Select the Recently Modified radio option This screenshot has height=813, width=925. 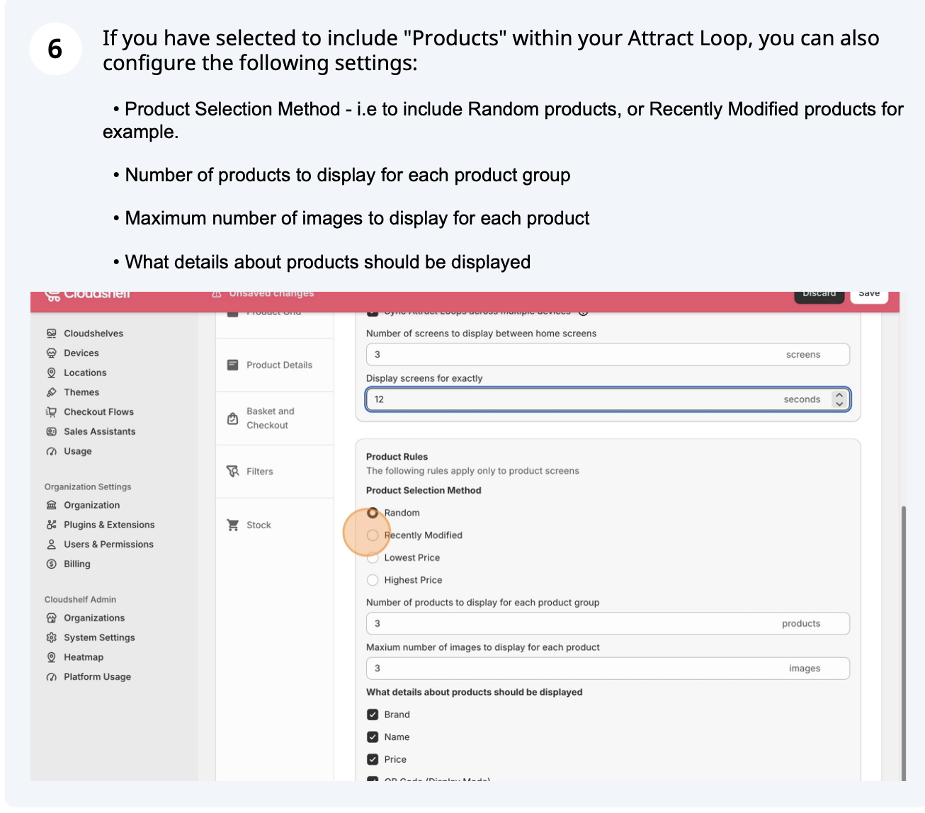pos(373,535)
